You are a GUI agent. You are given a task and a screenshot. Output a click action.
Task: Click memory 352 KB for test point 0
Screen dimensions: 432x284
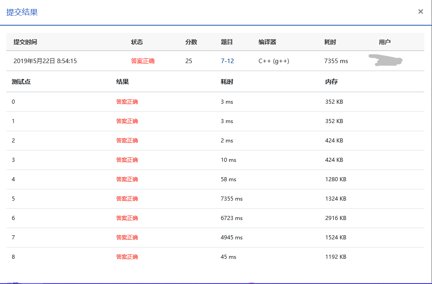coord(334,102)
